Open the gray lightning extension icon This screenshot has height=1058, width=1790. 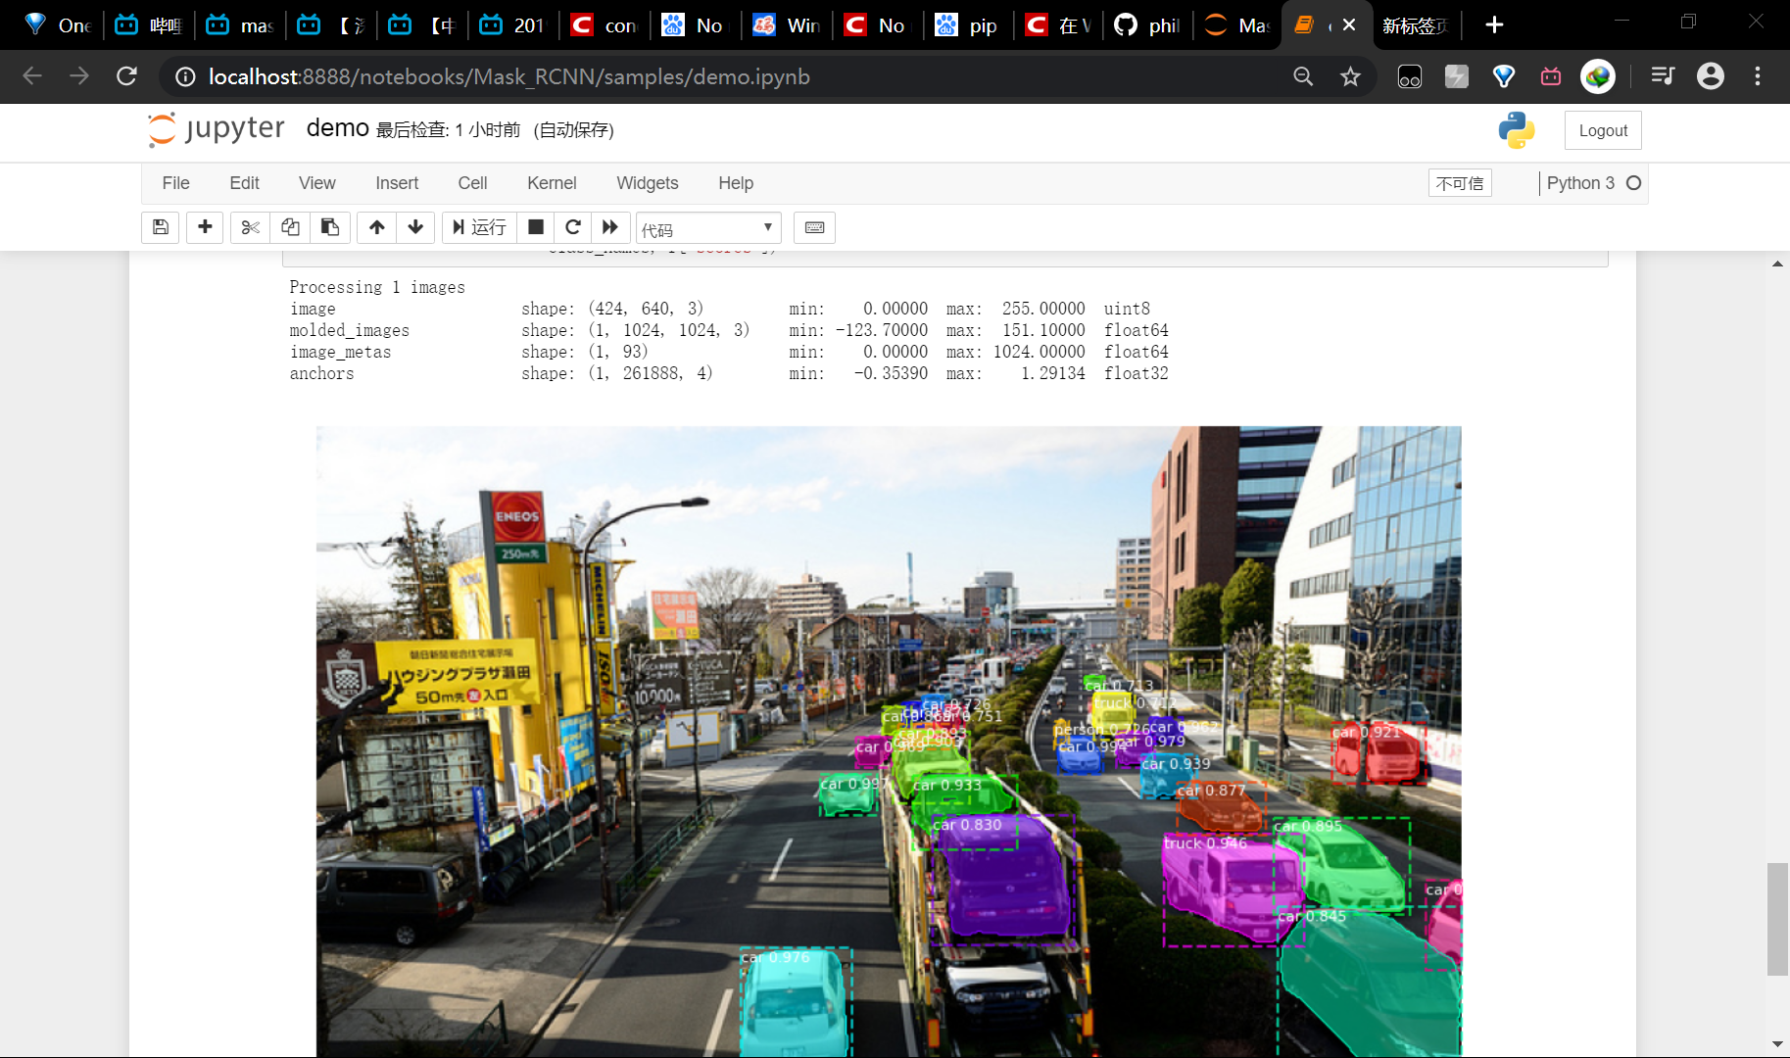(x=1457, y=76)
